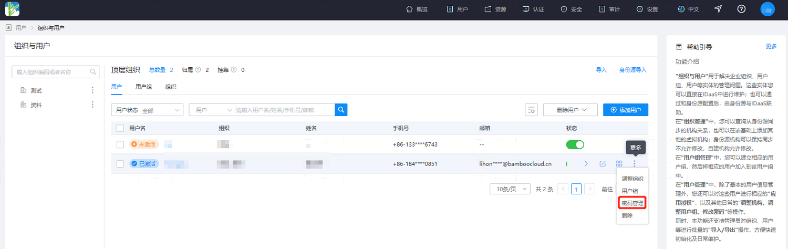Screen dimensions: 788x249
Task: Open the 设置 settings nav item
Action: [647, 9]
